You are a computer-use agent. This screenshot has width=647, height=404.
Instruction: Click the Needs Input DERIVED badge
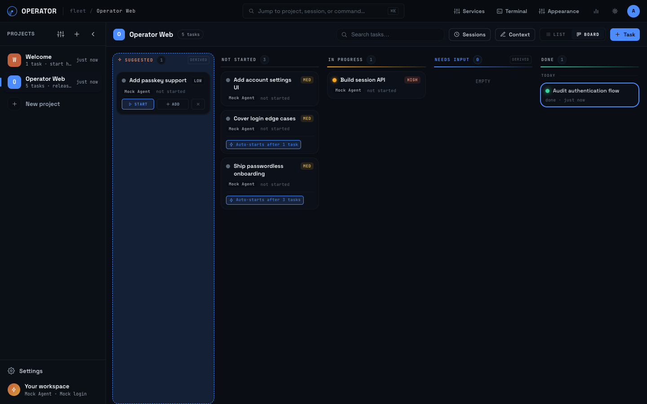521,59
